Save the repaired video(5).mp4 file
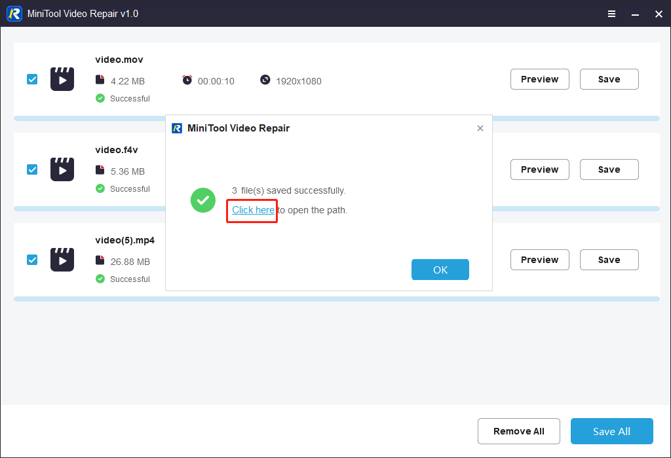Image resolution: width=671 pixels, height=458 pixels. click(609, 259)
